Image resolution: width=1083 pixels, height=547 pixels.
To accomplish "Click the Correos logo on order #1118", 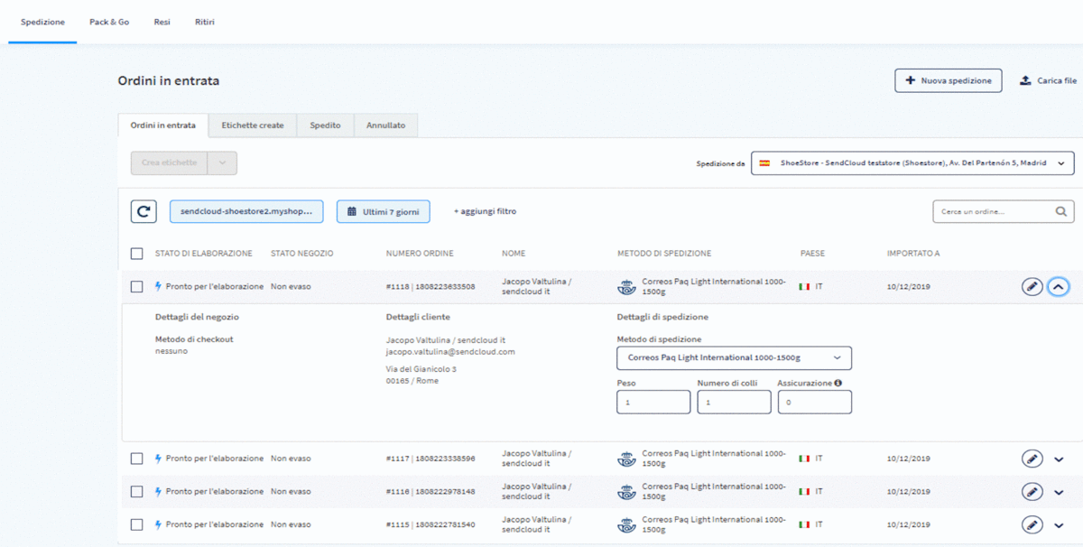I will pos(626,287).
